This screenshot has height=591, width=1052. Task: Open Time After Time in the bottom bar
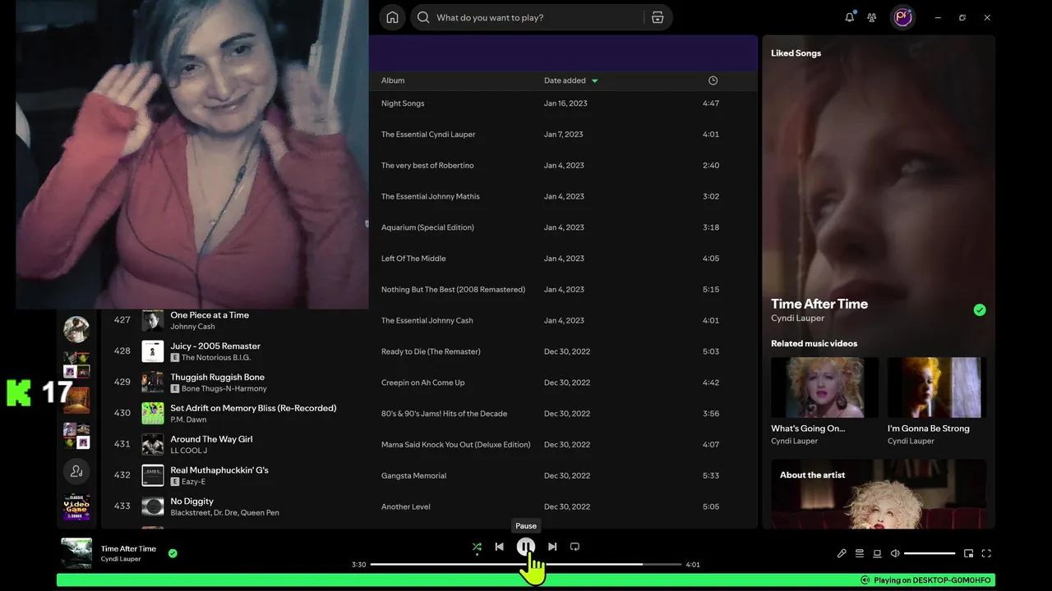tap(128, 548)
